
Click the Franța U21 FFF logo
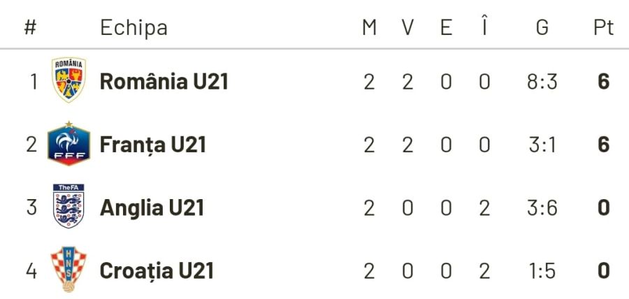[68, 144]
